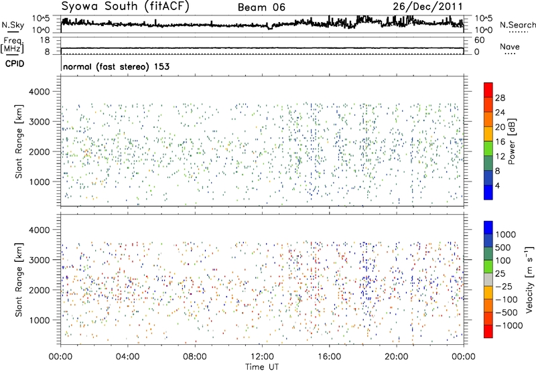Click the "normal (fast stereo) 153" CPID text

point(116,66)
